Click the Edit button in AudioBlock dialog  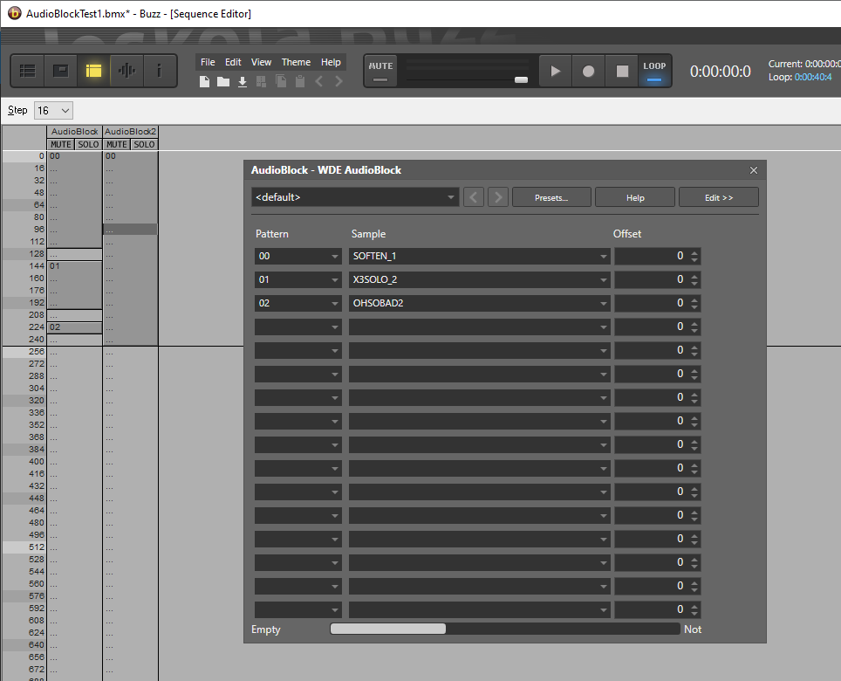click(x=719, y=197)
